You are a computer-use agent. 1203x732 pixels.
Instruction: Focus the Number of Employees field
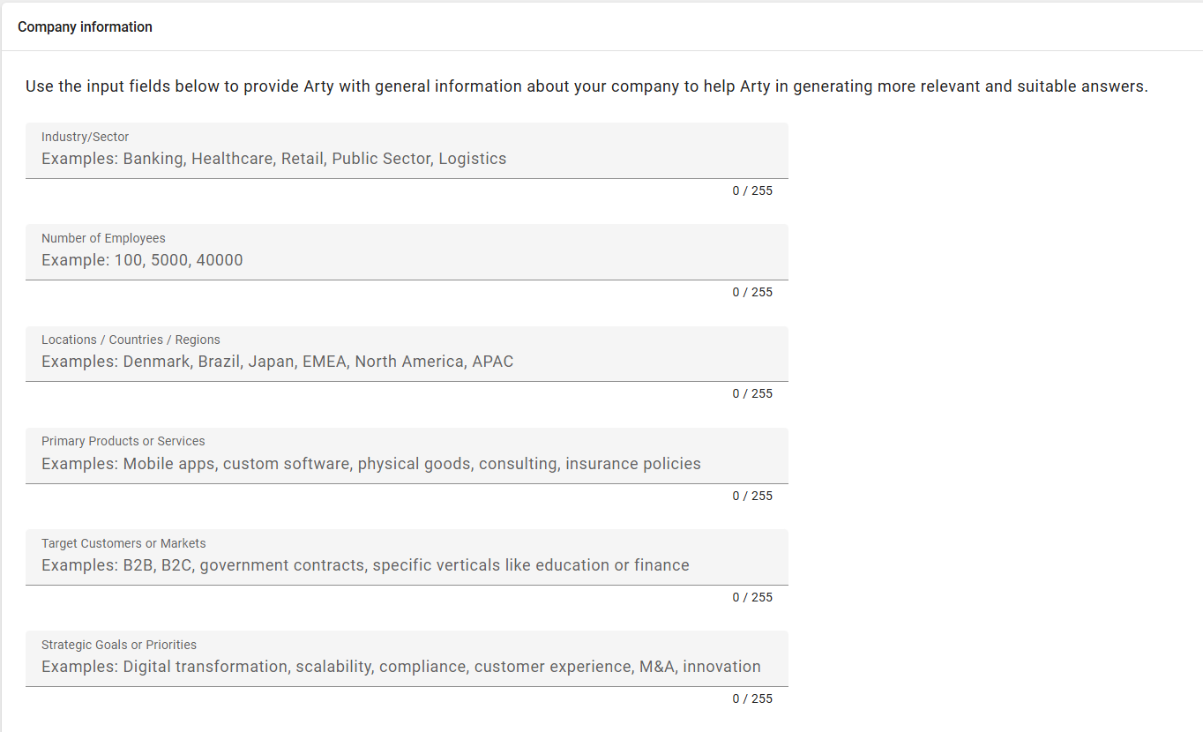[x=406, y=260]
